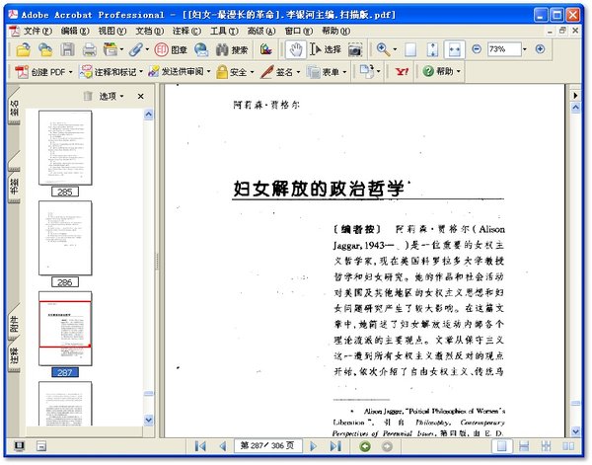Close the pages panel with X

click(x=140, y=97)
